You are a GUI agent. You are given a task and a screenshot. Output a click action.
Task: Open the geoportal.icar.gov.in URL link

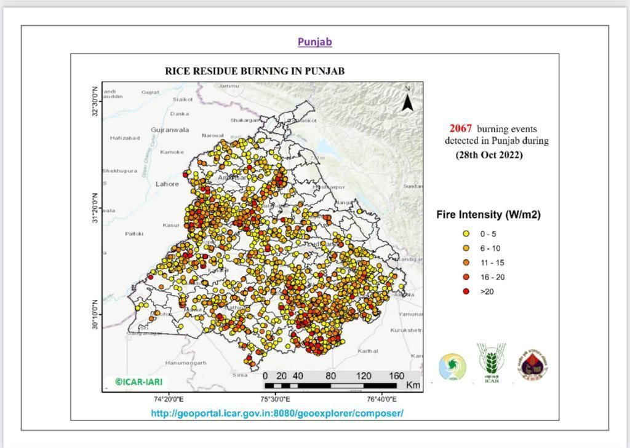tap(277, 413)
